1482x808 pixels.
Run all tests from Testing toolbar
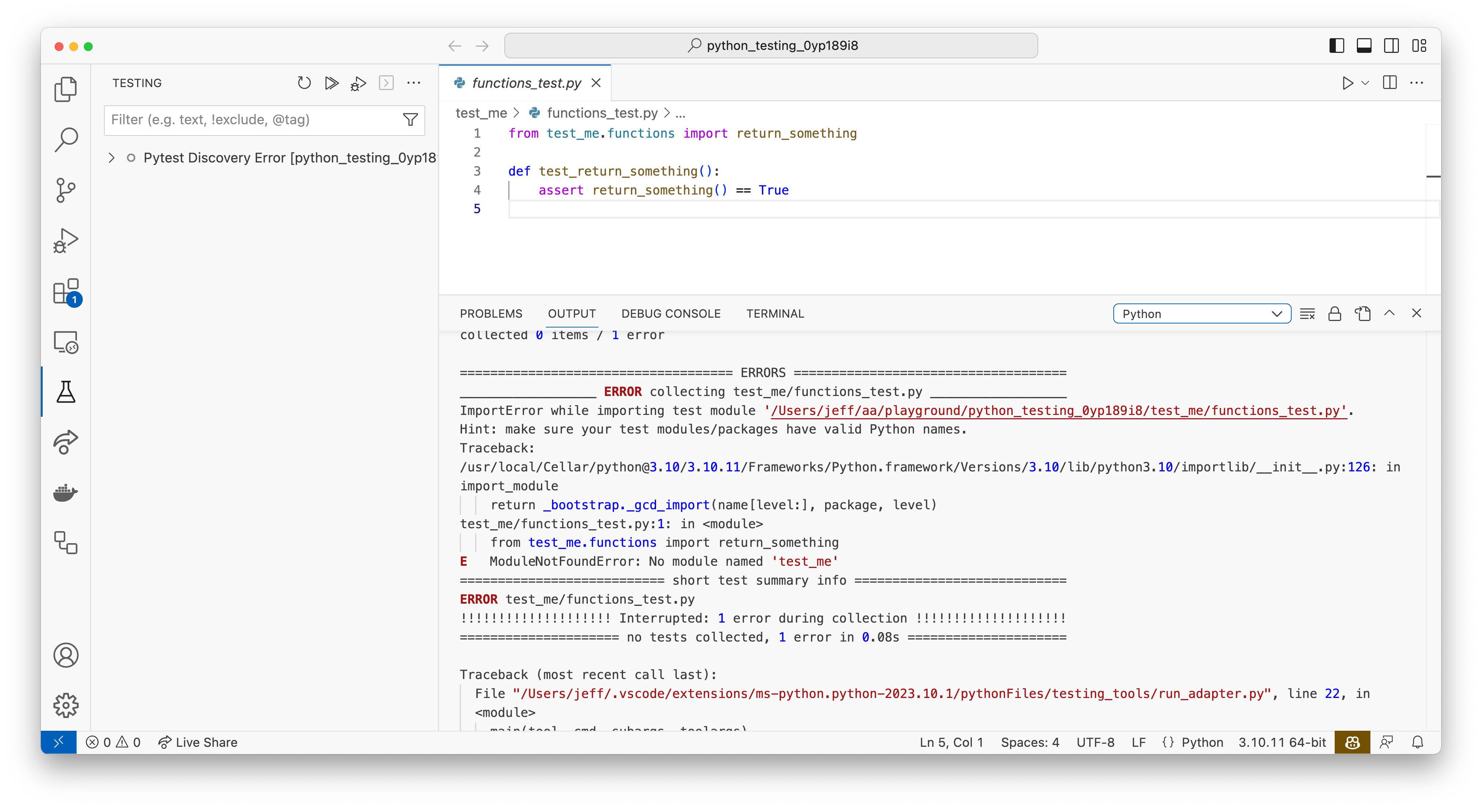(x=331, y=83)
